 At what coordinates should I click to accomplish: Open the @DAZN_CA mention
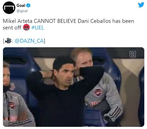pos(29,41)
